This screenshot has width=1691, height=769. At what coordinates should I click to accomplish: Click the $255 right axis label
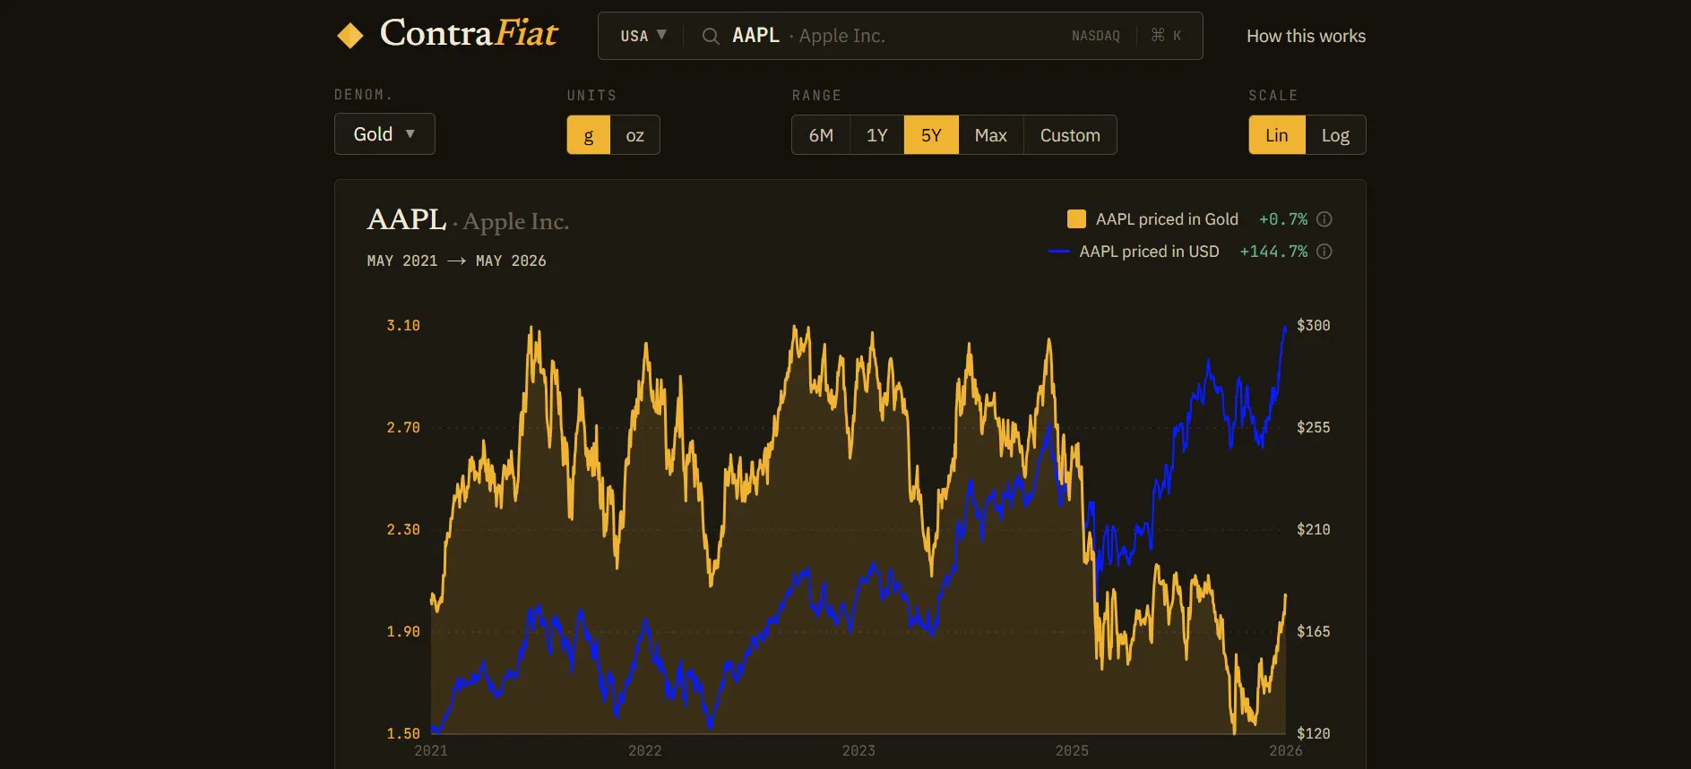(x=1314, y=427)
